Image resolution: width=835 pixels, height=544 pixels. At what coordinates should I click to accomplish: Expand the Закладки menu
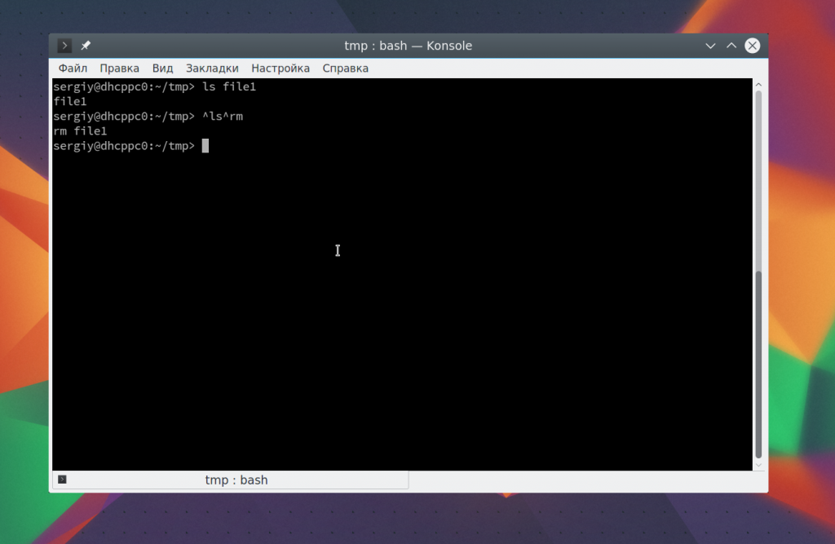point(212,69)
